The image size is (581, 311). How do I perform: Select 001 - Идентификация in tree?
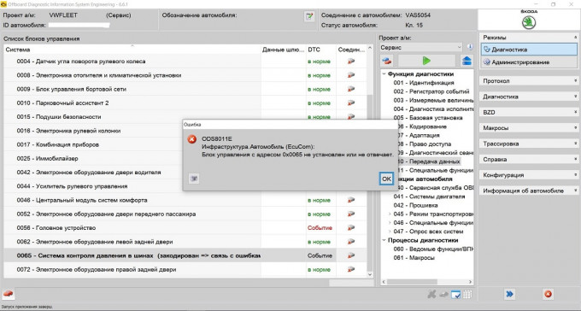coord(424,83)
